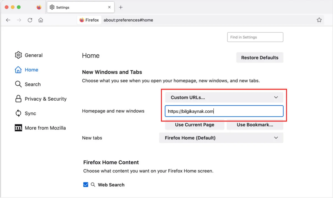333x198 pixels.
Task: Click the Firefox identity badge in address bar
Action: pos(89,20)
